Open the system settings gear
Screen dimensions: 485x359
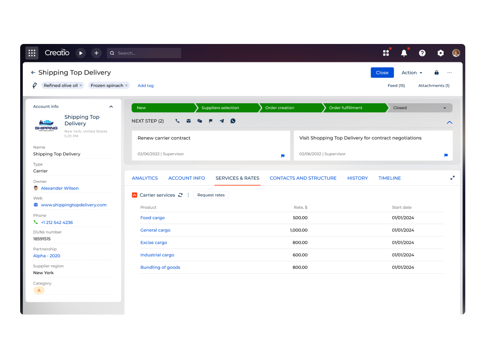[440, 53]
